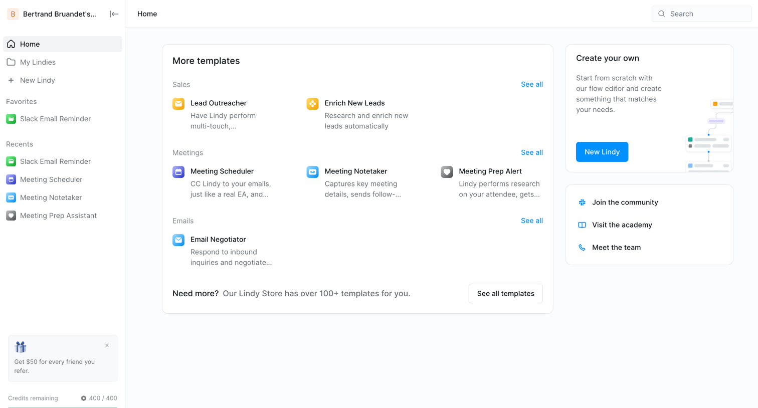Open My Lindies in the sidebar
The height and width of the screenshot is (408, 758).
pyautogui.click(x=63, y=62)
